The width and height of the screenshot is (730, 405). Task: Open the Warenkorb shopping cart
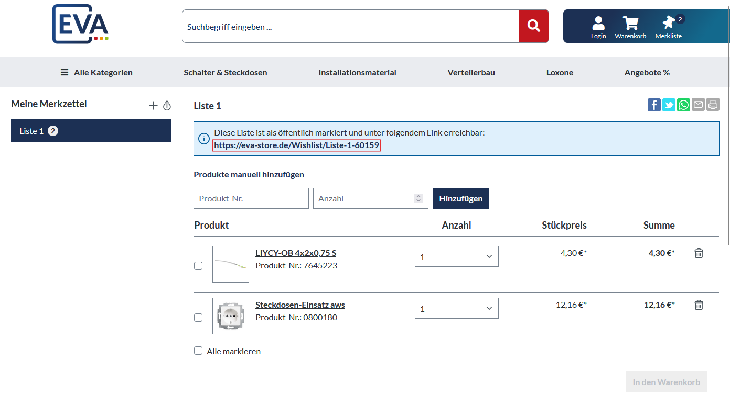click(x=630, y=27)
